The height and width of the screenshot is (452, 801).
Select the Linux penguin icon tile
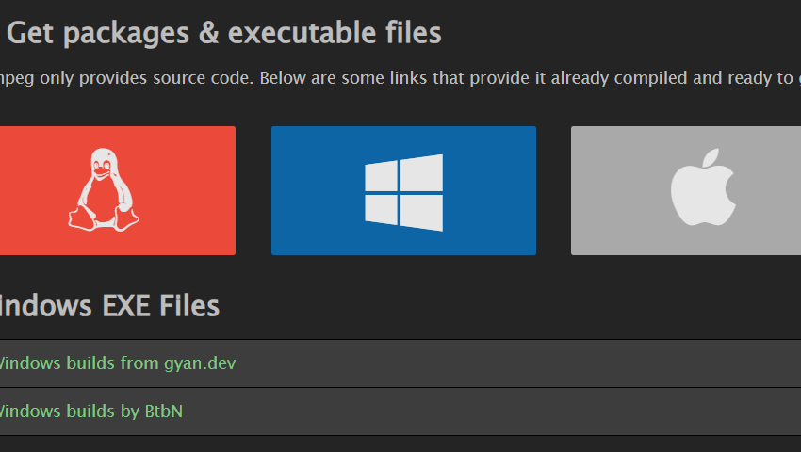point(117,190)
